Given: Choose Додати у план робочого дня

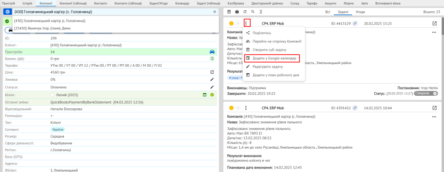Looking at the screenshot, I should 274,75.
